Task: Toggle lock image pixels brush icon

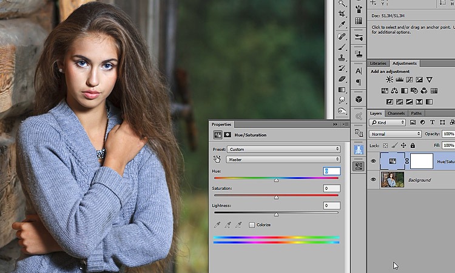Action: (394, 146)
